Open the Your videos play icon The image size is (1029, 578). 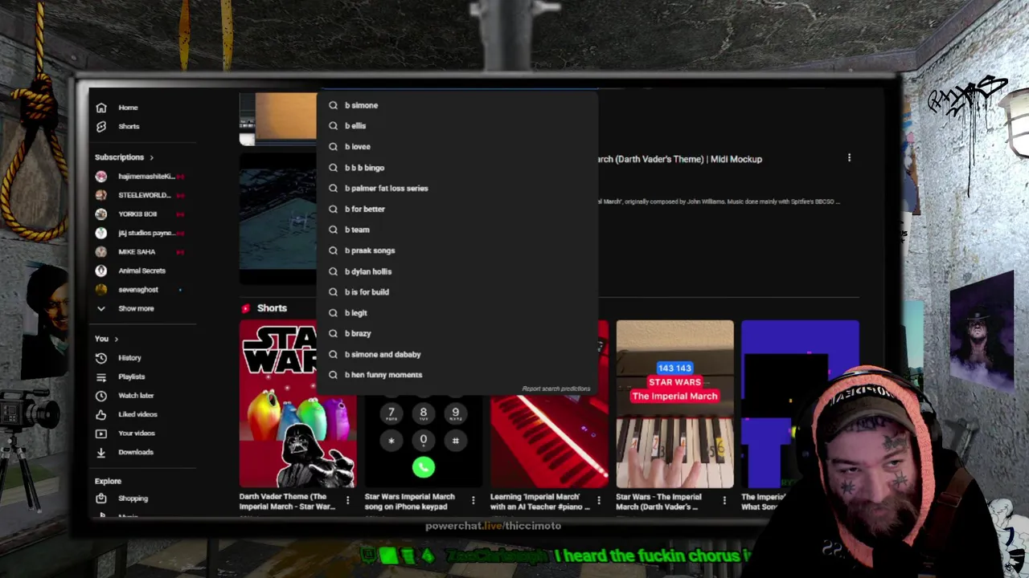101,433
